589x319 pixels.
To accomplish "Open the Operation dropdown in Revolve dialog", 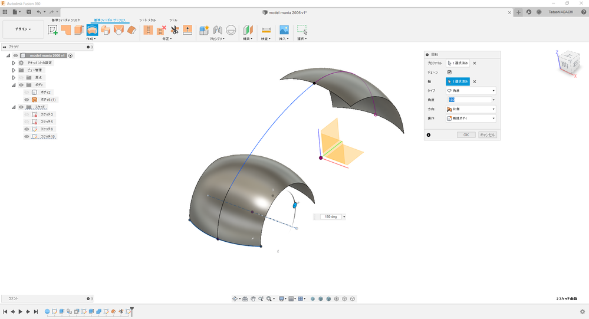I will pyautogui.click(x=470, y=119).
